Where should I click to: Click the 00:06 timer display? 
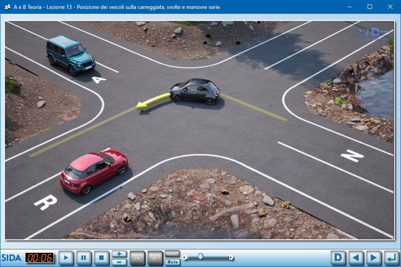[40, 258]
